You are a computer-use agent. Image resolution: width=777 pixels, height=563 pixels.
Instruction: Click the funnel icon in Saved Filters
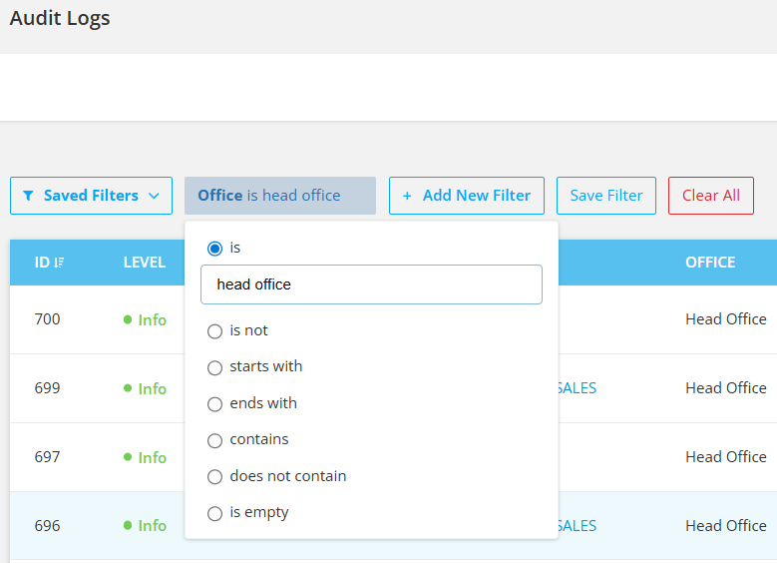28,196
